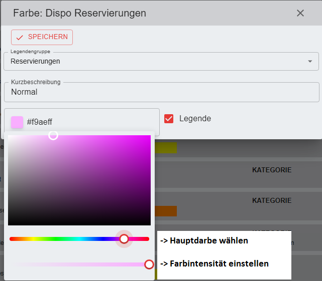
Task: Click the color intensity slider thumb
Action: 149,264
